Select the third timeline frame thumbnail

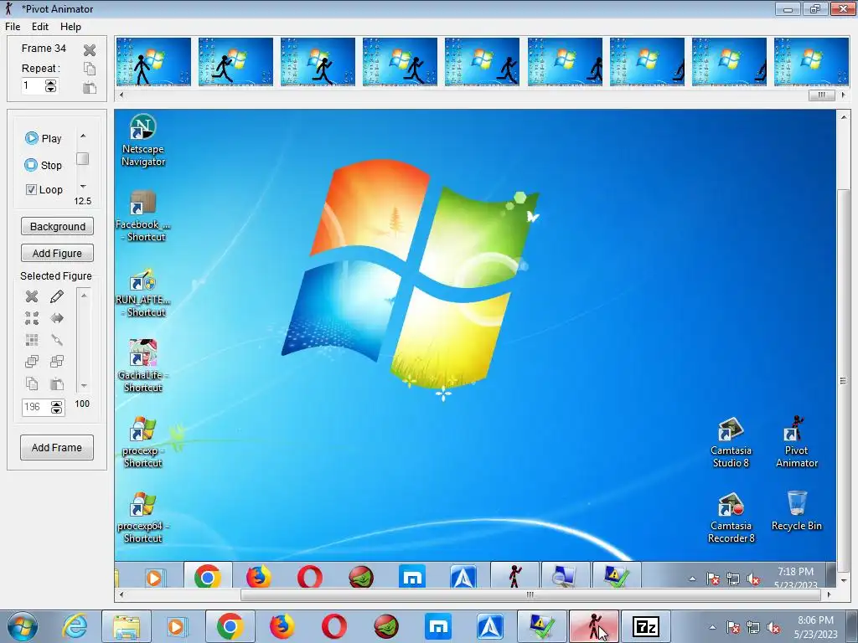point(318,62)
